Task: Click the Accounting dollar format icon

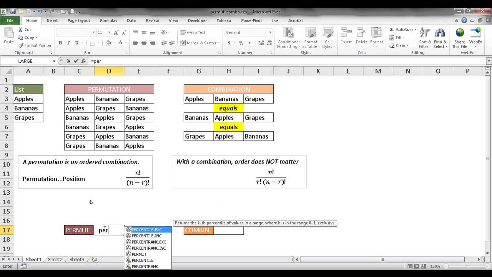Action: (x=229, y=43)
